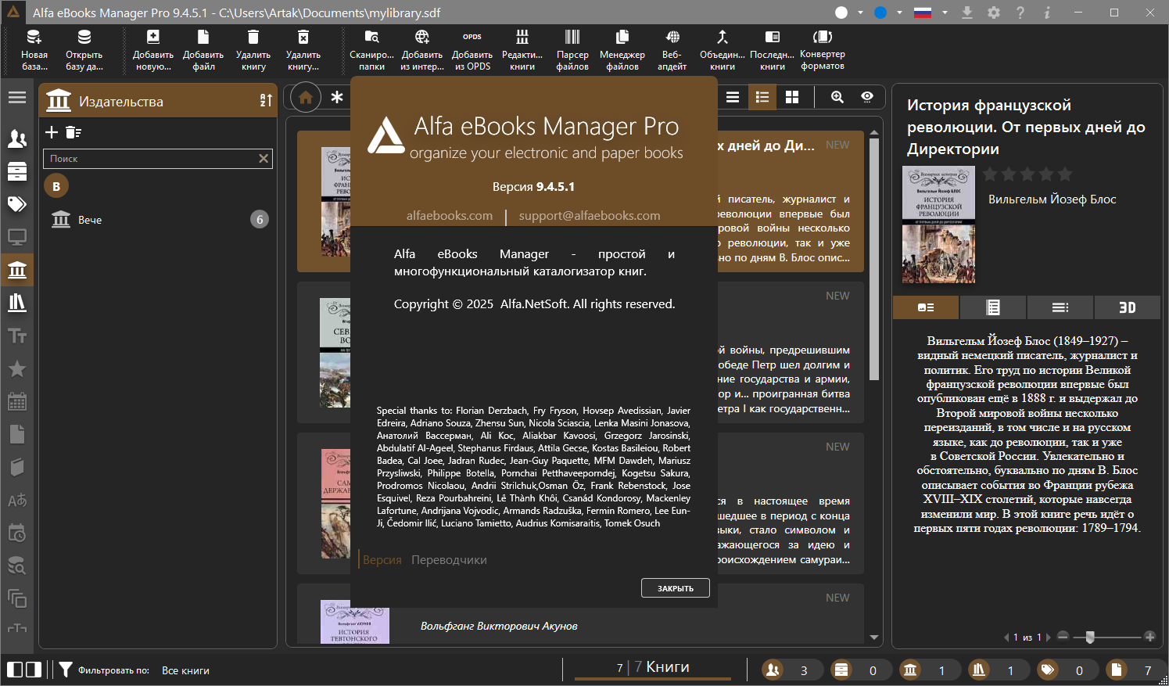Open the File Parser tool
This screenshot has width=1169, height=686.
click(572, 50)
